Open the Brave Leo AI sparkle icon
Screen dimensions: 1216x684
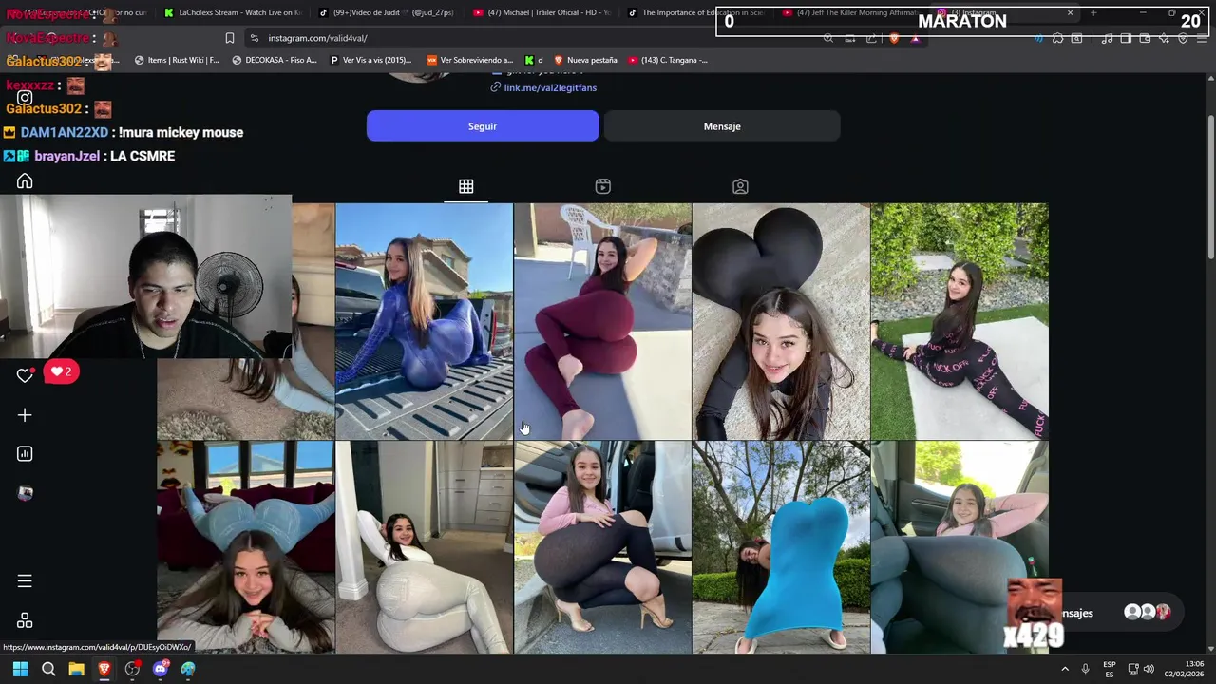click(x=1164, y=38)
